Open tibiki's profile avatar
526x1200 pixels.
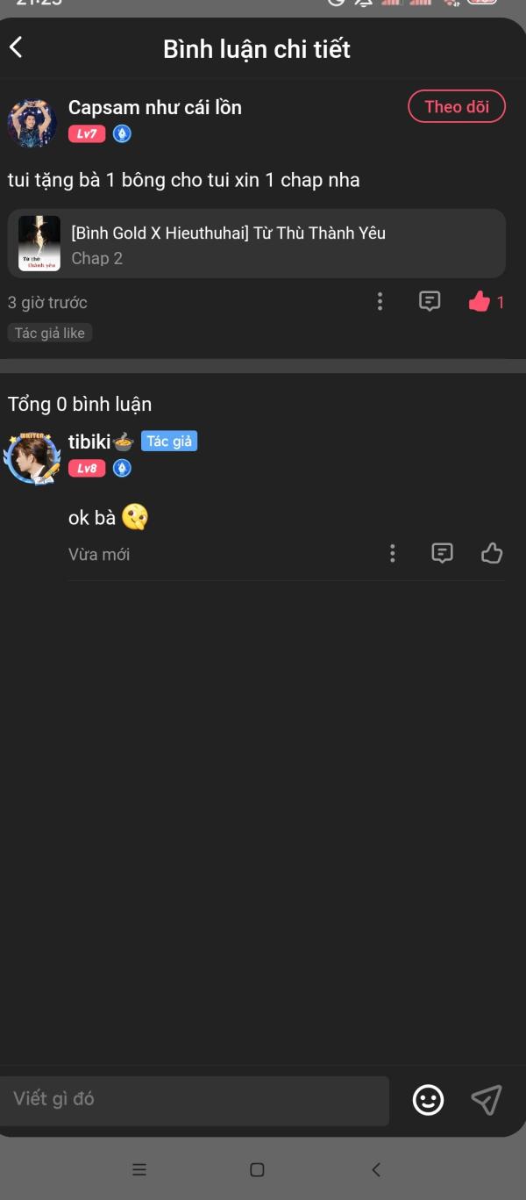pos(32,456)
